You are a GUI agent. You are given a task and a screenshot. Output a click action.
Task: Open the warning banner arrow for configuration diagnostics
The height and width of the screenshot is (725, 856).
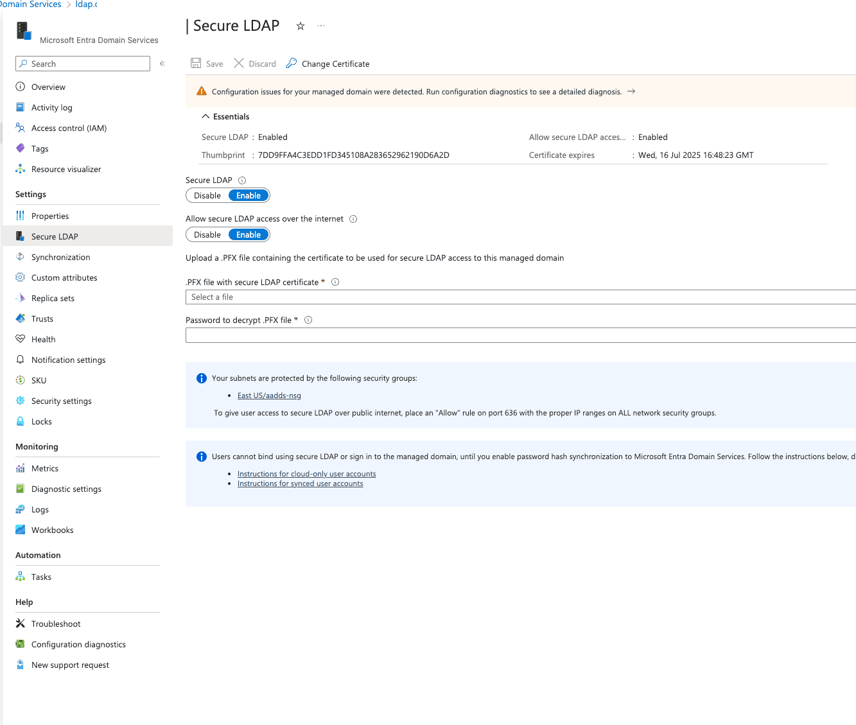[x=631, y=91]
